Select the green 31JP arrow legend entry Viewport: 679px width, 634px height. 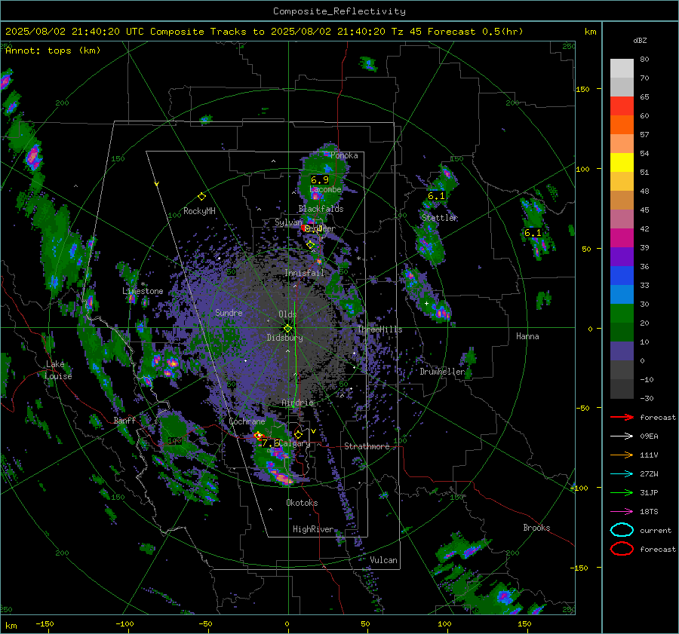pos(622,492)
